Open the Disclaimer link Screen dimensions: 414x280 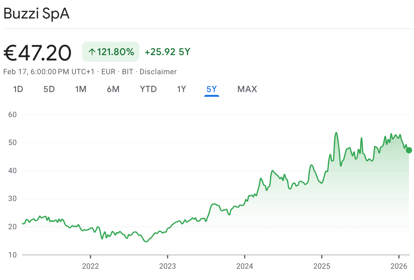(x=158, y=72)
